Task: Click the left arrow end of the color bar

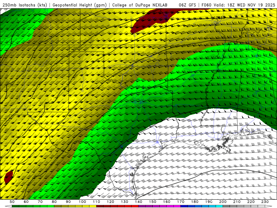Action: (x=8, y=206)
